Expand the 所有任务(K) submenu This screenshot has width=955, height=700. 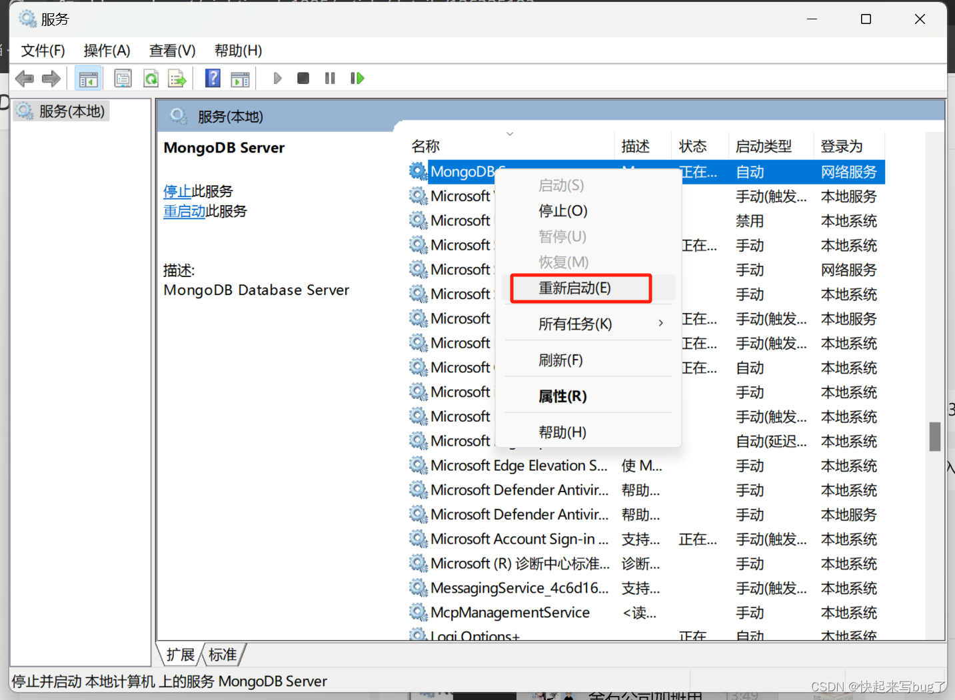(575, 324)
